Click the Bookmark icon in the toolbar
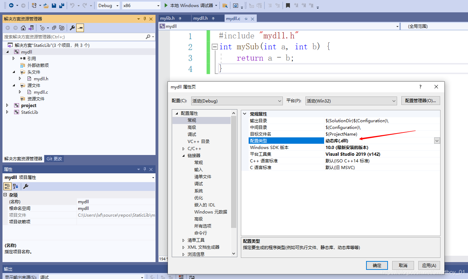The height and width of the screenshot is (279, 468). tap(288, 5)
